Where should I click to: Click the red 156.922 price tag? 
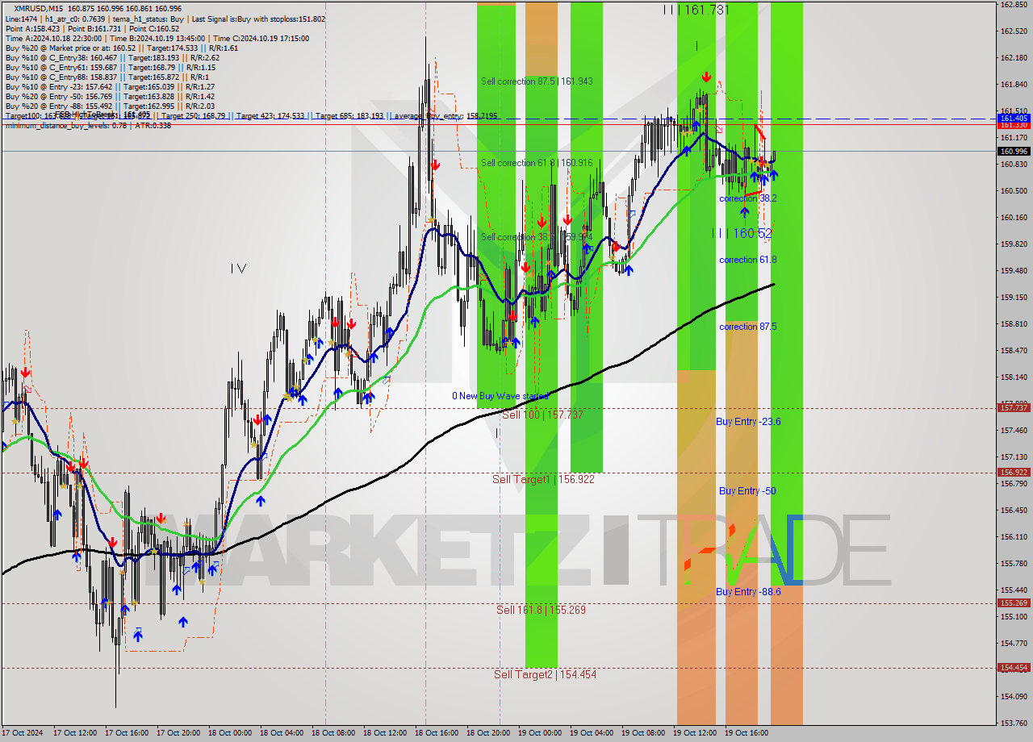click(x=1014, y=473)
